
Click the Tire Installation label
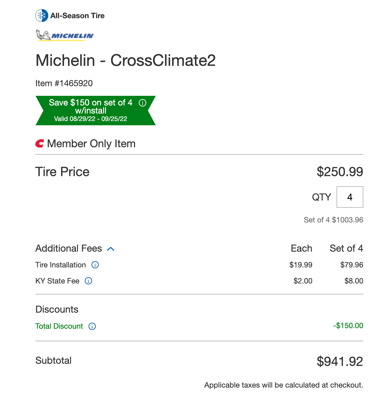click(x=61, y=265)
